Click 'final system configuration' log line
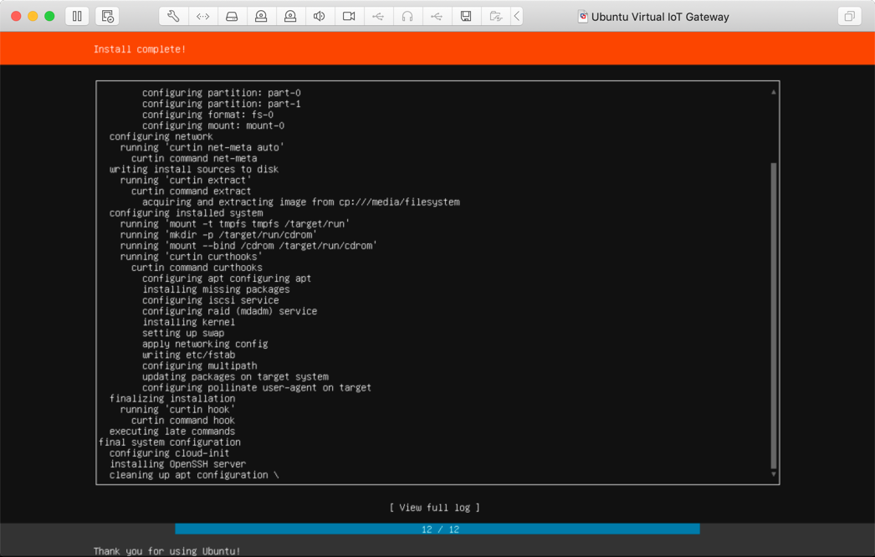This screenshot has width=875, height=557. 170,442
